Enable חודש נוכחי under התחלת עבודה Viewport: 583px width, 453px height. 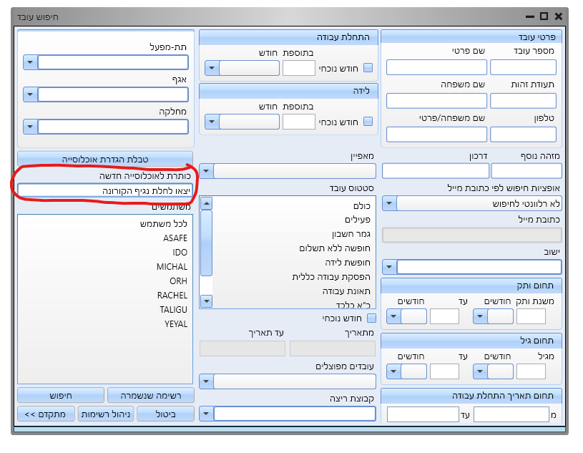click(369, 68)
